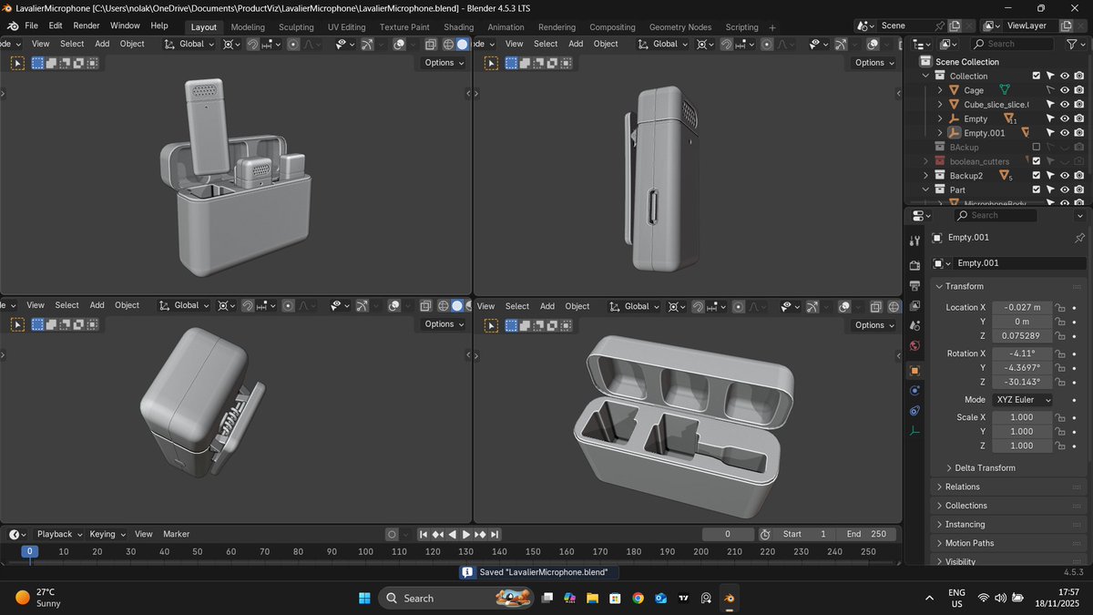Open the Tool properties tab
Image resolution: width=1093 pixels, height=615 pixels.
(915, 241)
